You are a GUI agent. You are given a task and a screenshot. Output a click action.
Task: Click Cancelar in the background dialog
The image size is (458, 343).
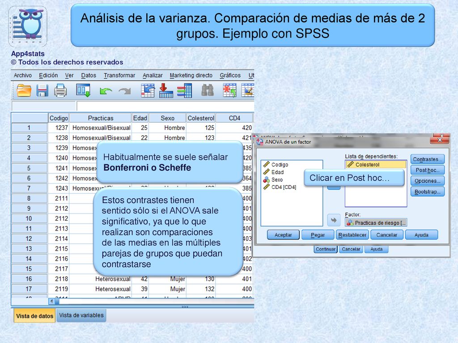click(x=351, y=249)
